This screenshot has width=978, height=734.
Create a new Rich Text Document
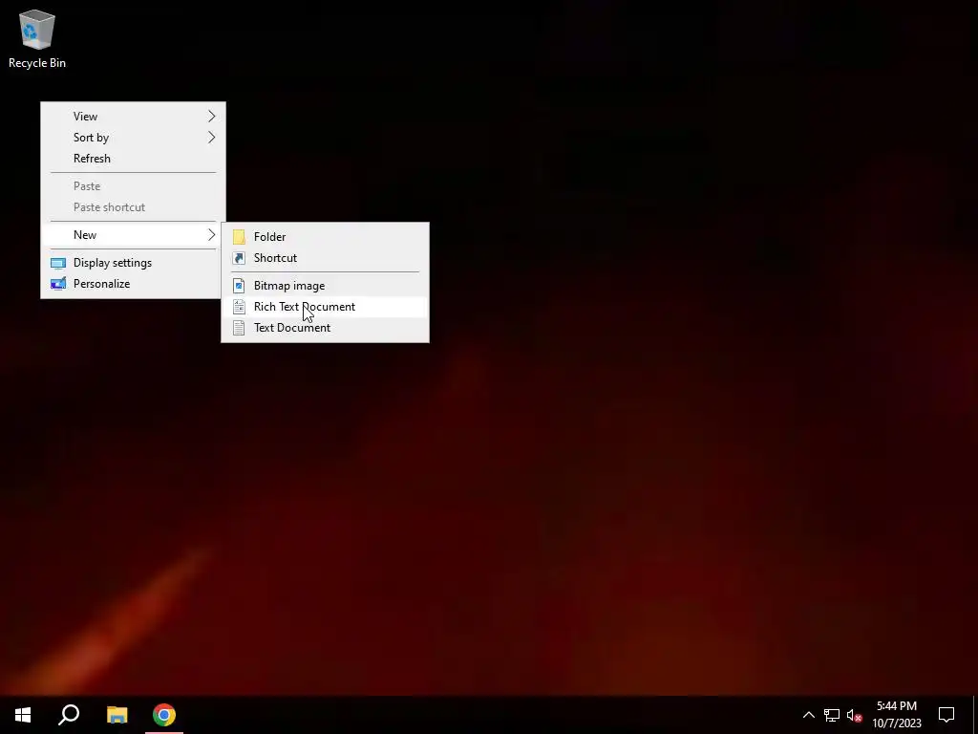pos(325,307)
